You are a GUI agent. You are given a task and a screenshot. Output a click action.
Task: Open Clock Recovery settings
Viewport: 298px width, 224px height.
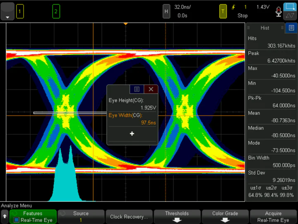(129, 217)
